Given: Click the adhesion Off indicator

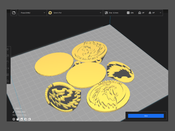Looking at the screenshot, I should click(x=152, y=13).
